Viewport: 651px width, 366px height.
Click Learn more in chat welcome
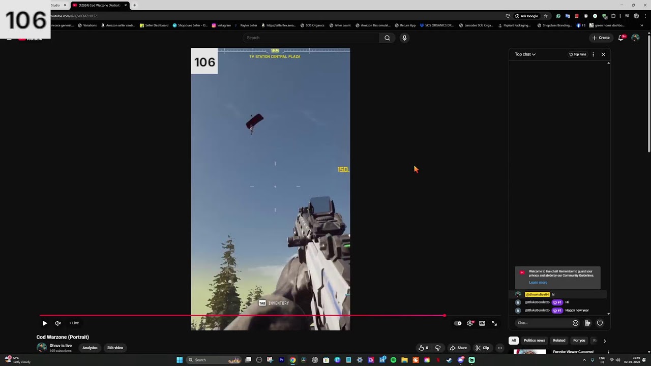pyautogui.click(x=538, y=283)
